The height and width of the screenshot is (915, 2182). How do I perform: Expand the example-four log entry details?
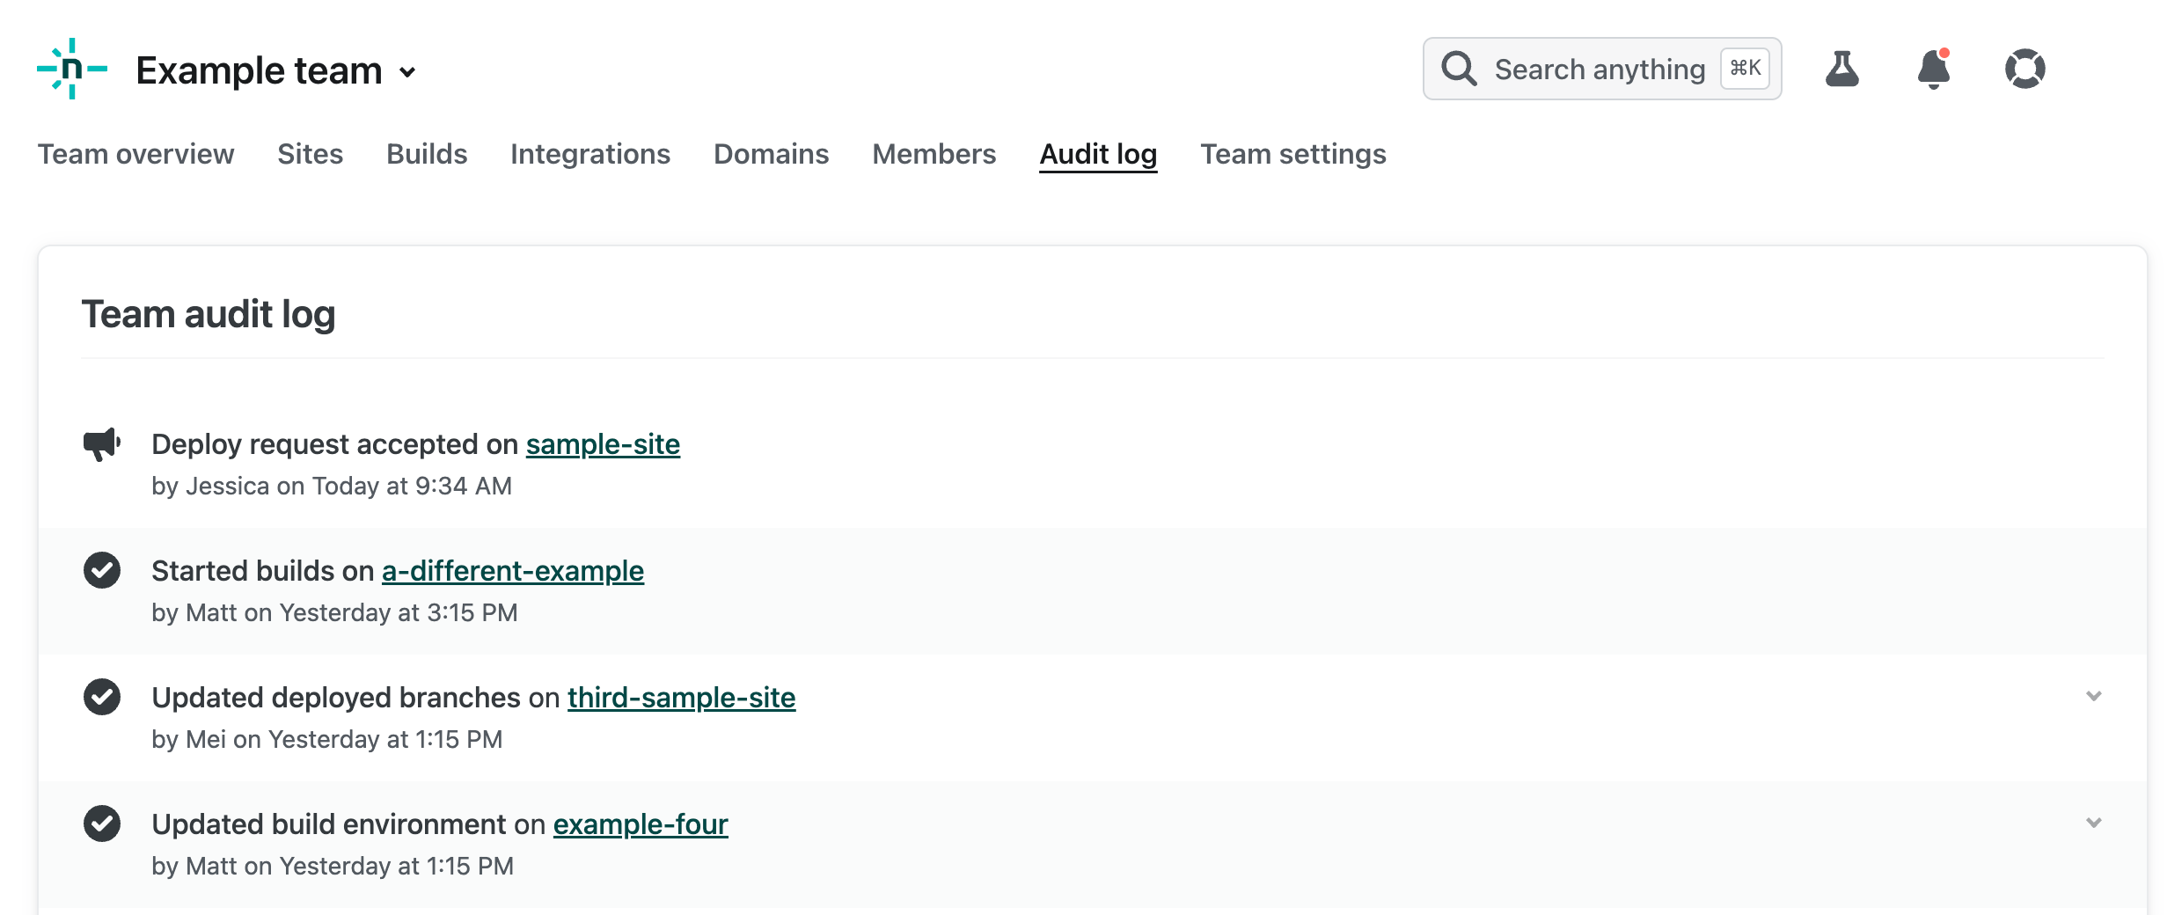[2093, 823]
